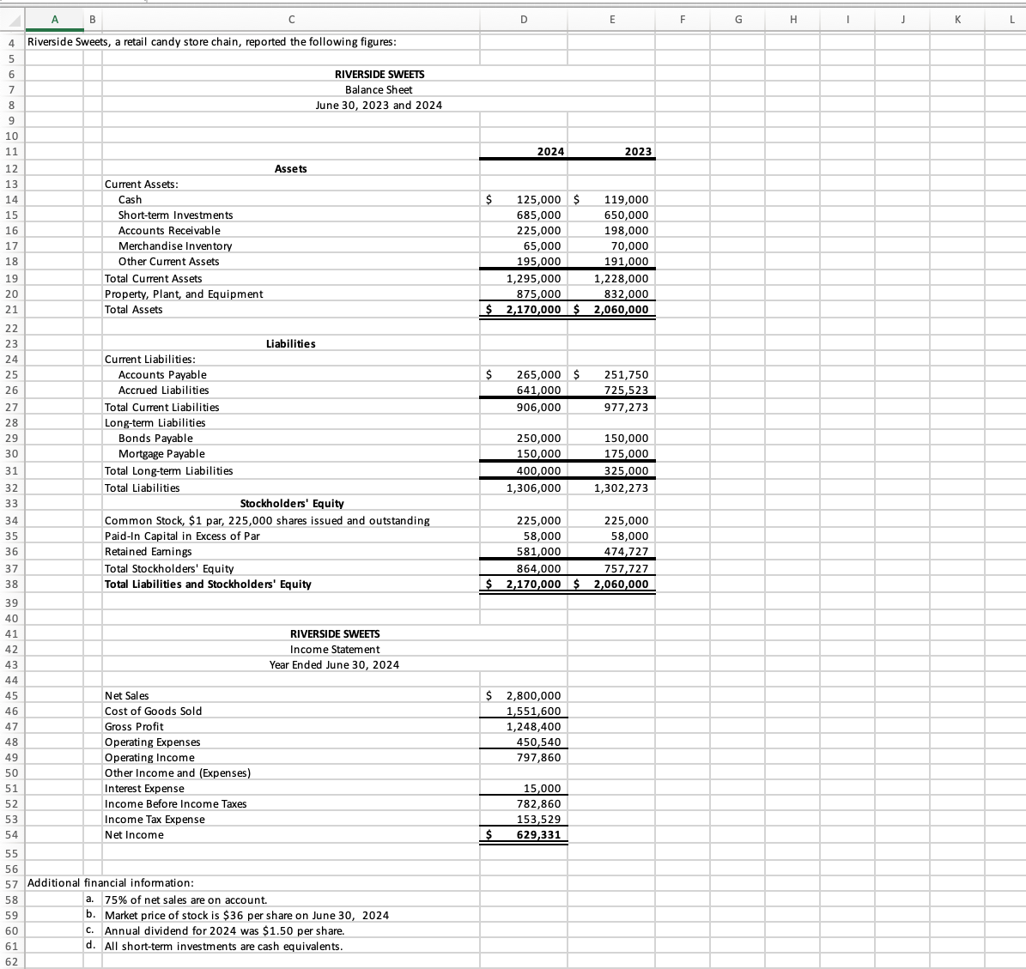
Task: Select the 2024 column heading cell
Action: (524, 151)
